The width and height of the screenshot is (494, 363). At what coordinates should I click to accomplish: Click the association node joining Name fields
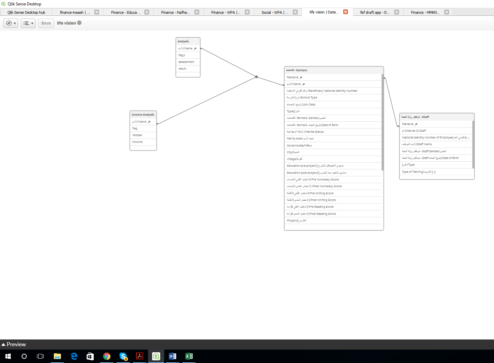(257, 77)
